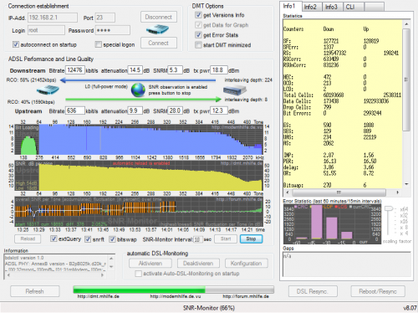Click the Deaktivieren button
The height and width of the screenshot is (313, 418).
click(198, 264)
